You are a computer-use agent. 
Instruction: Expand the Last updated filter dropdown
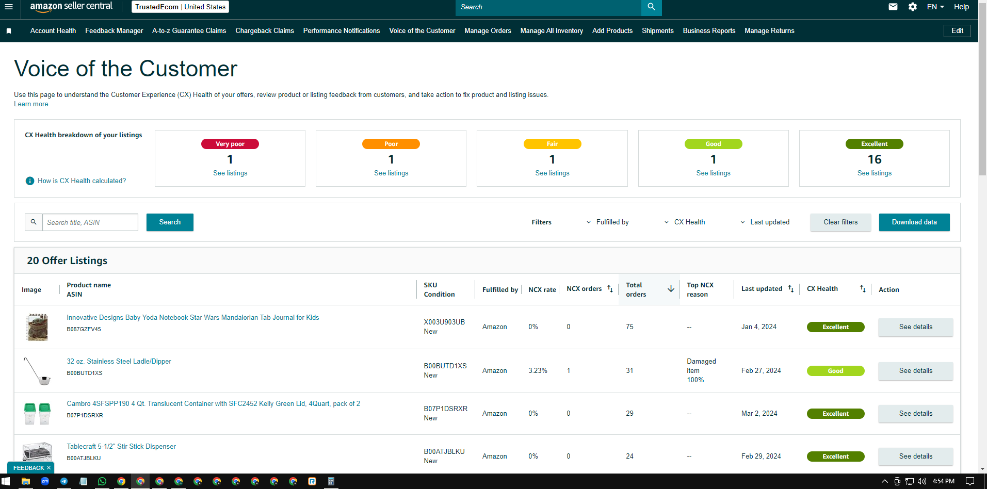(765, 222)
